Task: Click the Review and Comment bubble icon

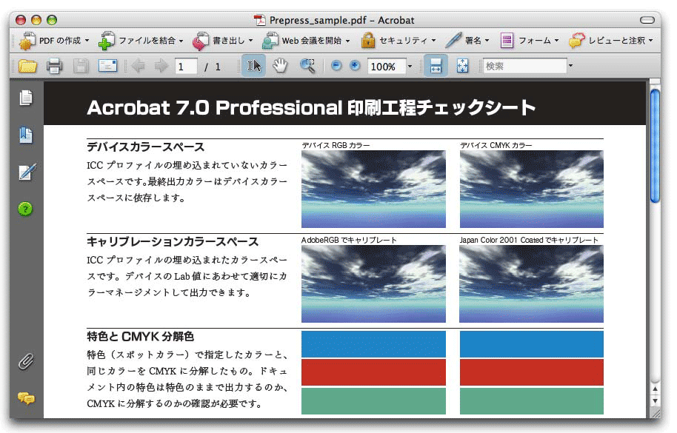Action: [x=577, y=41]
